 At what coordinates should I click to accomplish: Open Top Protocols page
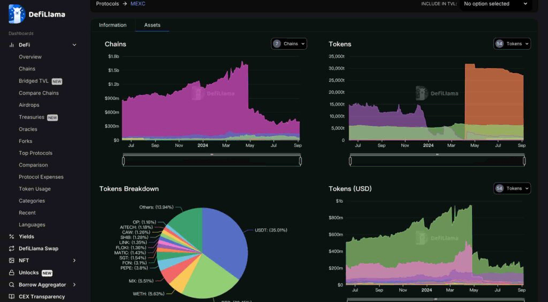coord(36,153)
